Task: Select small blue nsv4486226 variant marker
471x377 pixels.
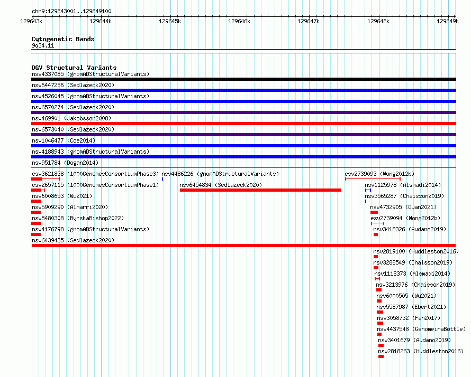Action: point(162,179)
